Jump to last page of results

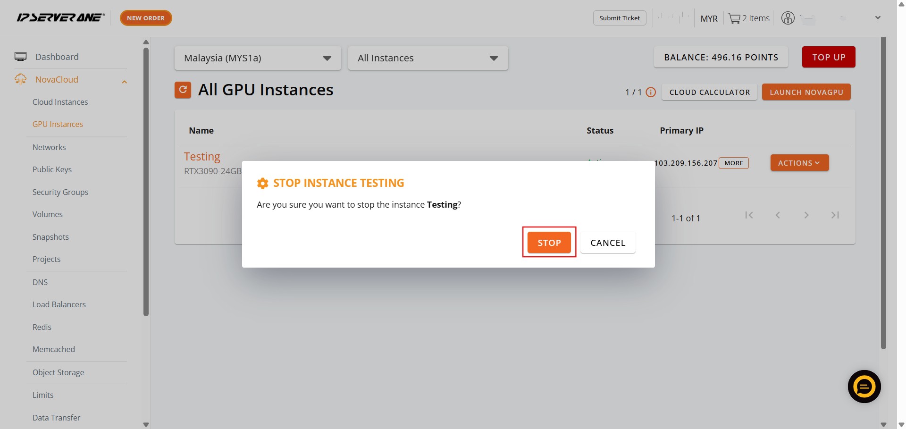835,215
